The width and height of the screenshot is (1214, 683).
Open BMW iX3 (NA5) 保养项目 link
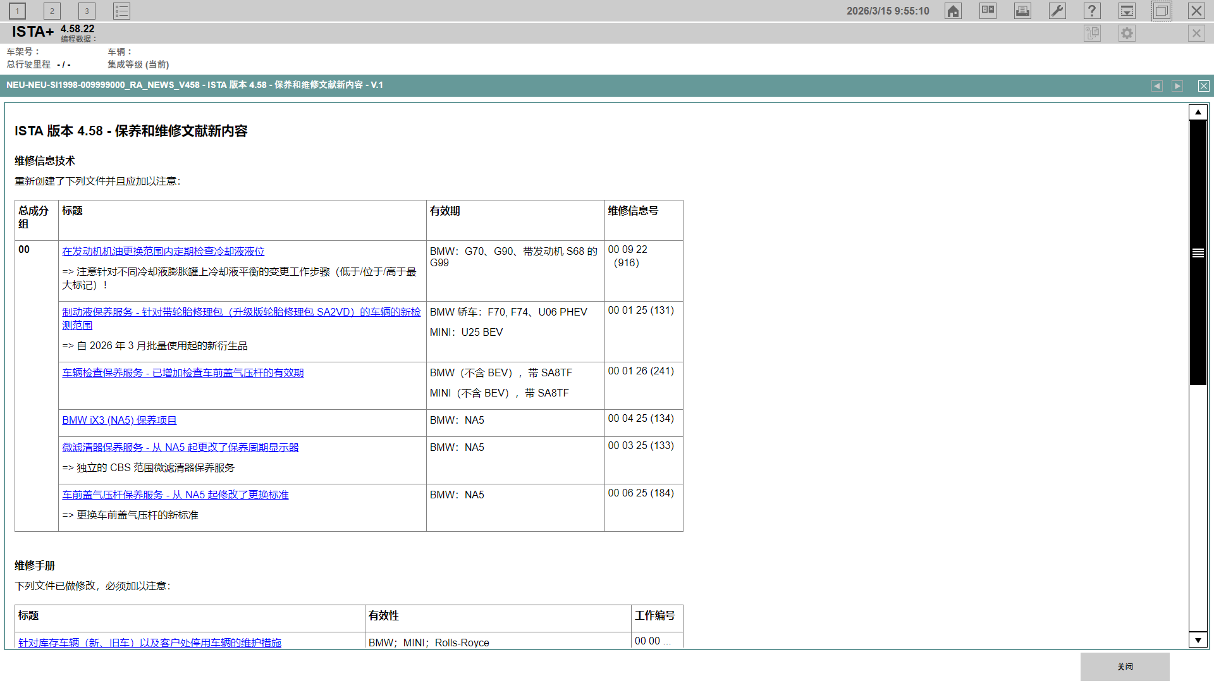119,420
